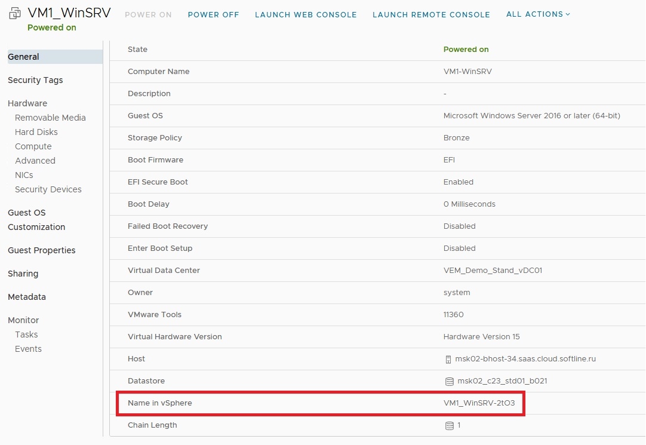Click the Name in vSphere label

tap(160, 403)
